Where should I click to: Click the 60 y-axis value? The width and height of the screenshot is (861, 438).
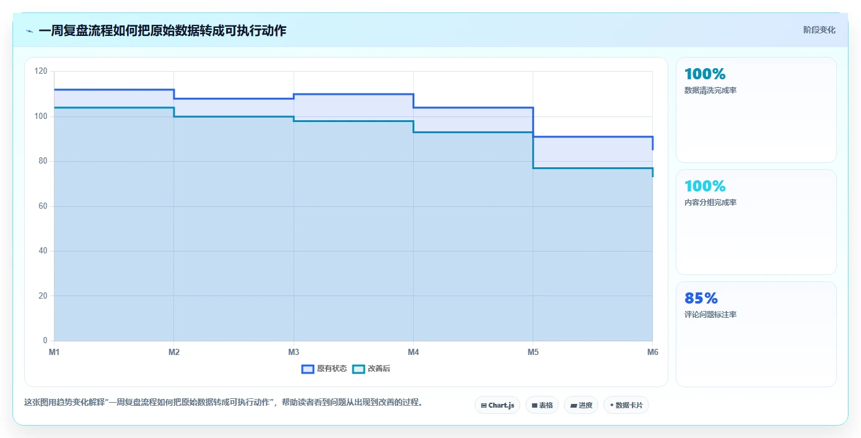43,206
